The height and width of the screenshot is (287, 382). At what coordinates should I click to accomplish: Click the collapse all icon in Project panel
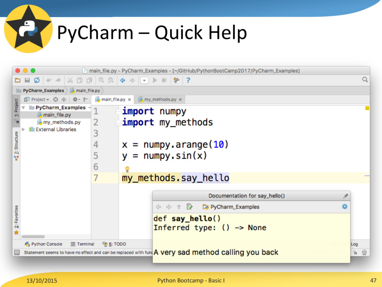click(64, 99)
